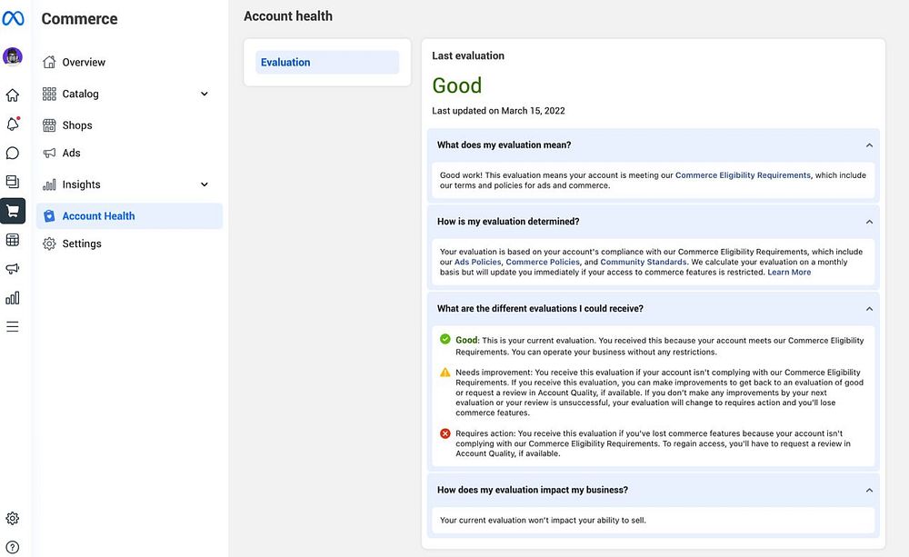Click the 'Good' evaluation status heading
The image size is (909, 557).
coord(457,85)
